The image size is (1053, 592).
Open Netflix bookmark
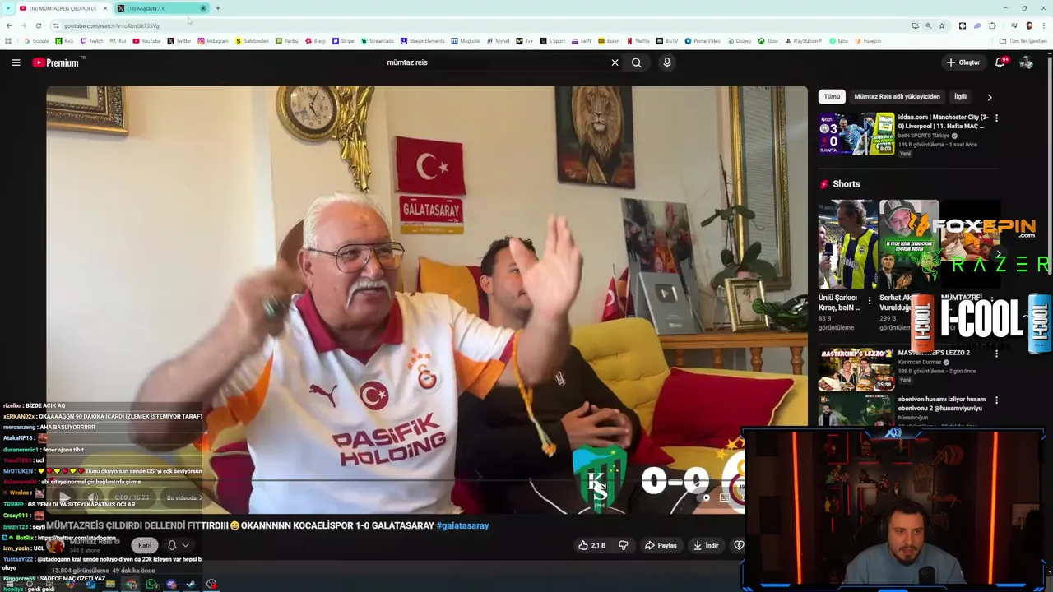(x=638, y=41)
